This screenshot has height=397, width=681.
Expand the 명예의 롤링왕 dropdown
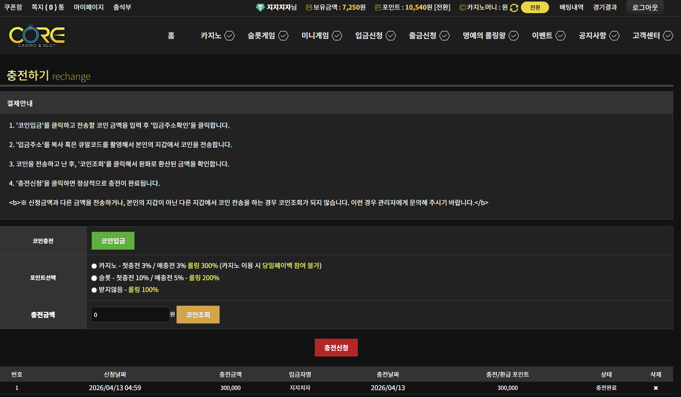[x=513, y=36]
